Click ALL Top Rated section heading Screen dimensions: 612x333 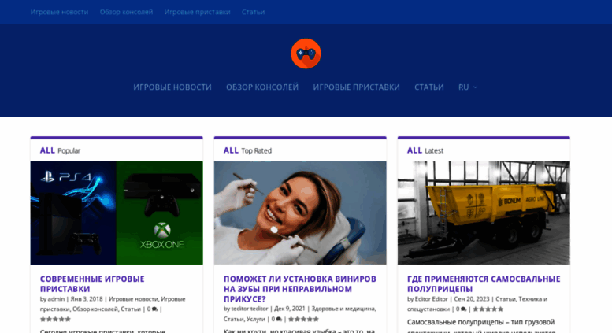(247, 150)
